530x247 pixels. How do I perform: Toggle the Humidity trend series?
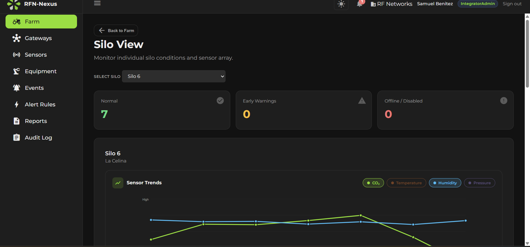[x=445, y=183]
